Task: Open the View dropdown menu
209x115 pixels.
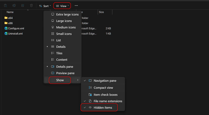Action: [62, 6]
